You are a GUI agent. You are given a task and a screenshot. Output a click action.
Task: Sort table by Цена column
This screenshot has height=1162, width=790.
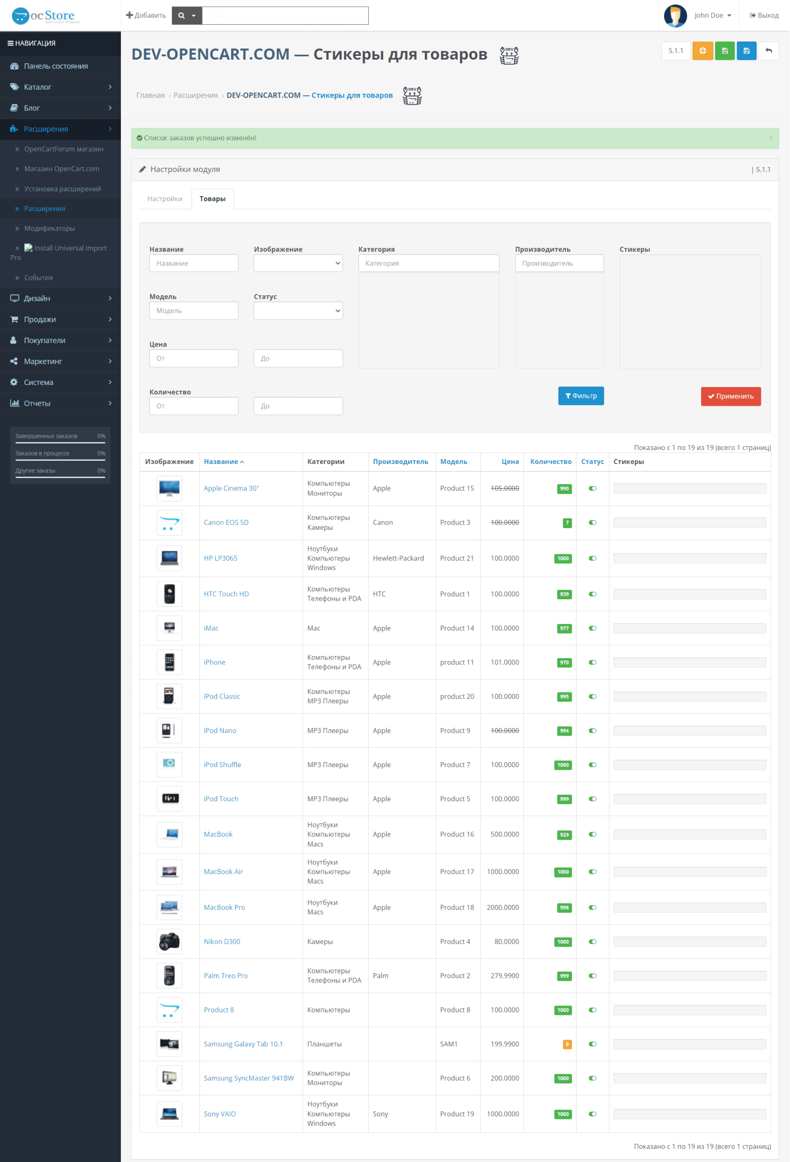coord(510,462)
